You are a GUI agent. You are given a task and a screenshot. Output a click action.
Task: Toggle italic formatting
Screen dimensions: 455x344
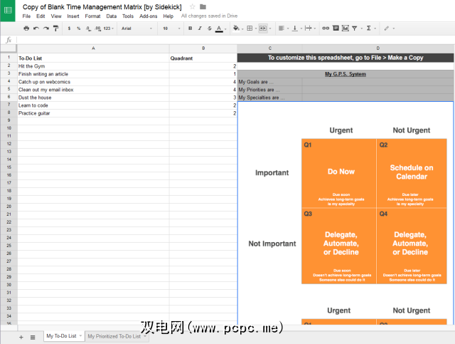click(200, 28)
